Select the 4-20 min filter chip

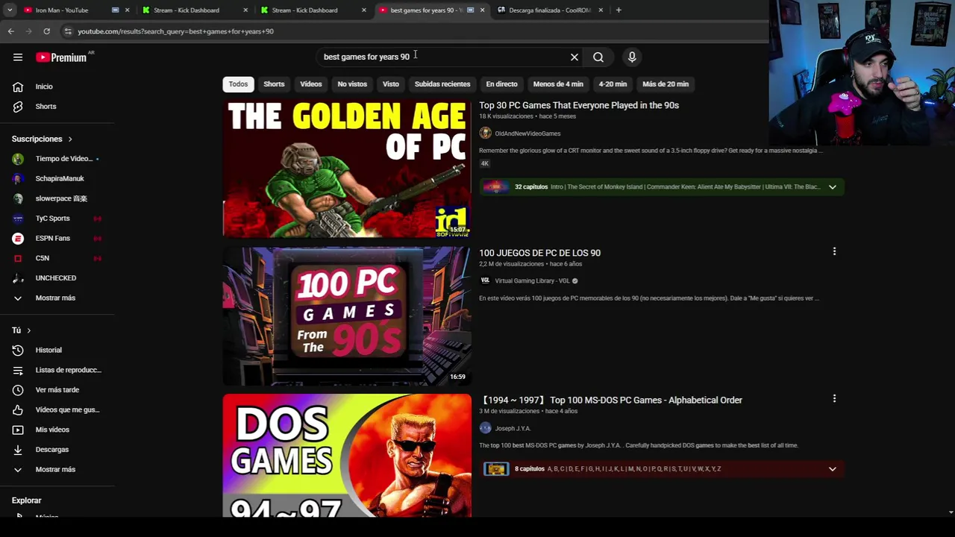tap(613, 84)
